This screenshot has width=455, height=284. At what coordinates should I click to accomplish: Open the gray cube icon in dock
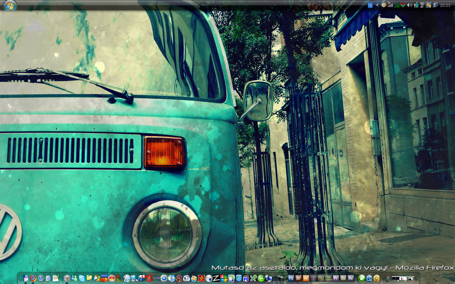pos(67,278)
